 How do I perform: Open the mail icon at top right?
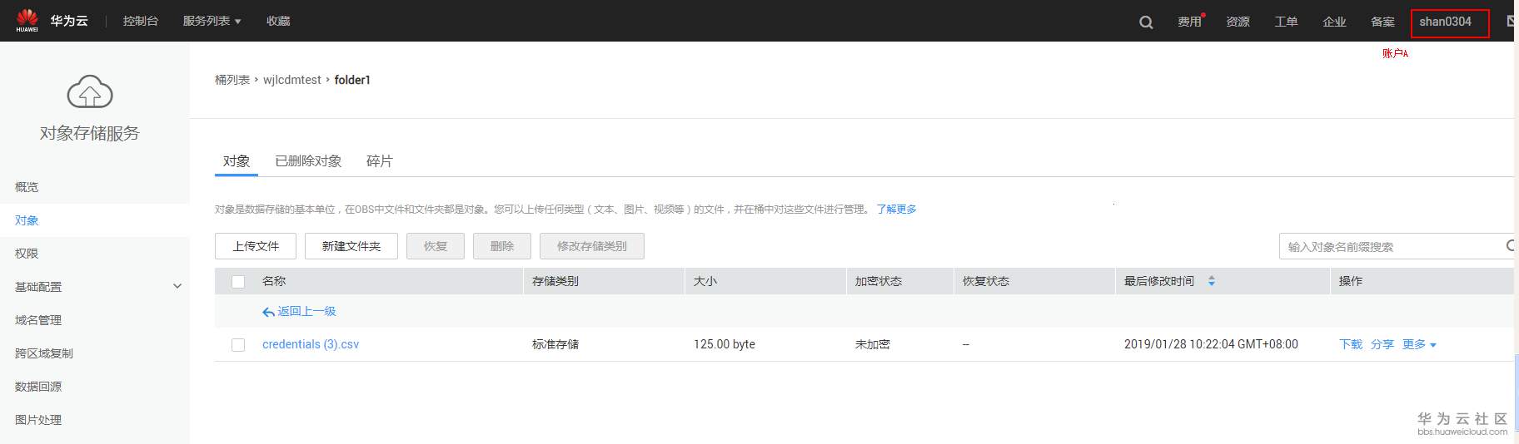click(x=1511, y=22)
